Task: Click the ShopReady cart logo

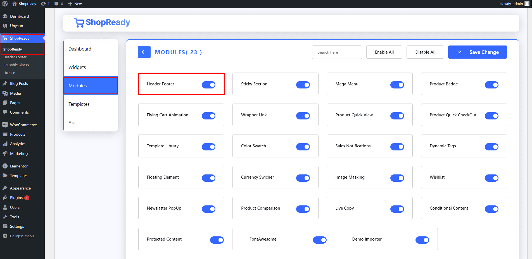Action: point(79,23)
